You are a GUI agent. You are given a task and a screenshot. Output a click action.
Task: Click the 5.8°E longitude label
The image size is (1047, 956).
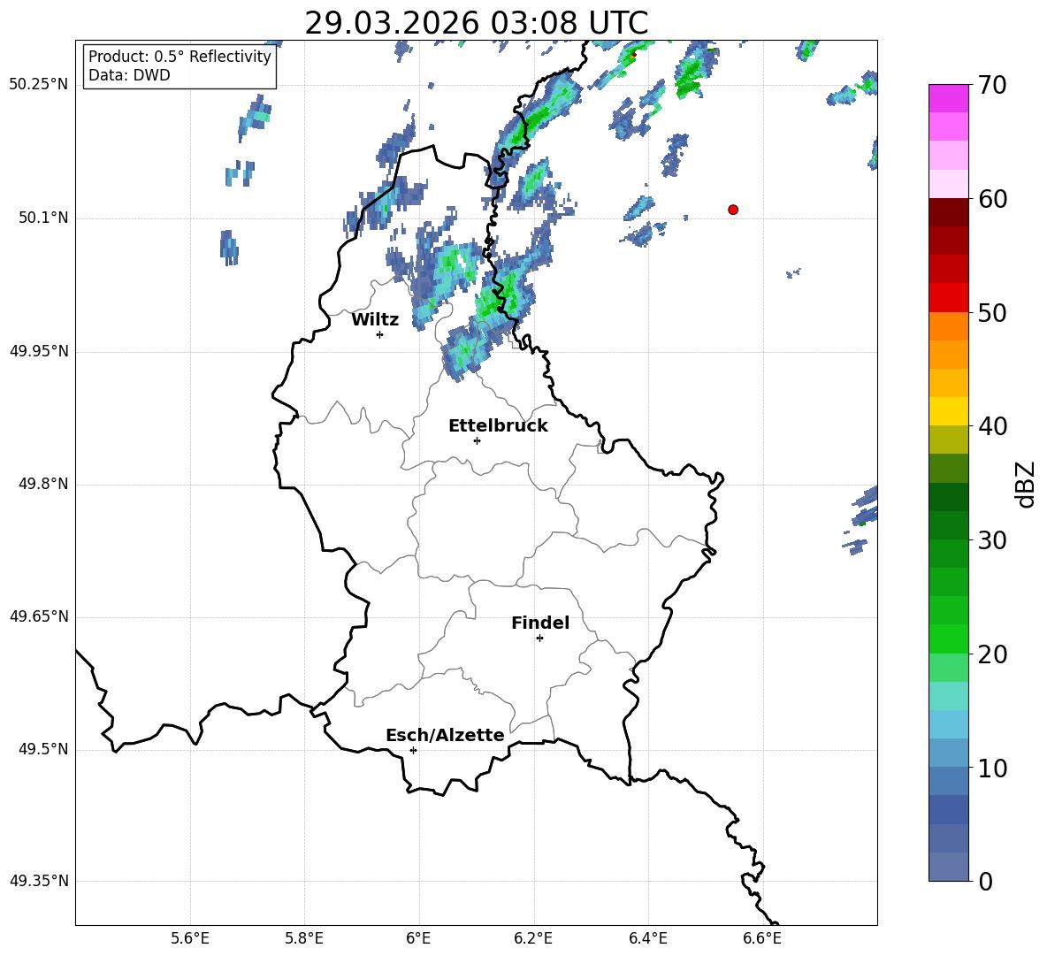pos(304,938)
